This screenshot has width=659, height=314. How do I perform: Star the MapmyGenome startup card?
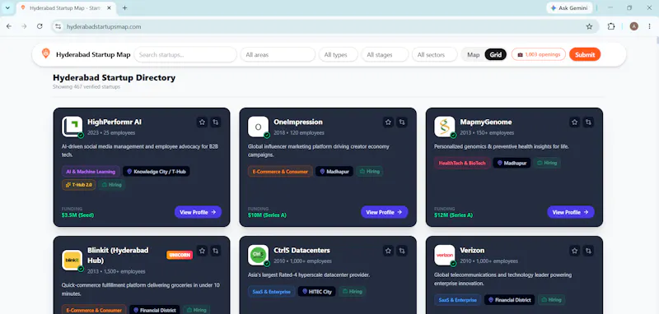pos(574,122)
